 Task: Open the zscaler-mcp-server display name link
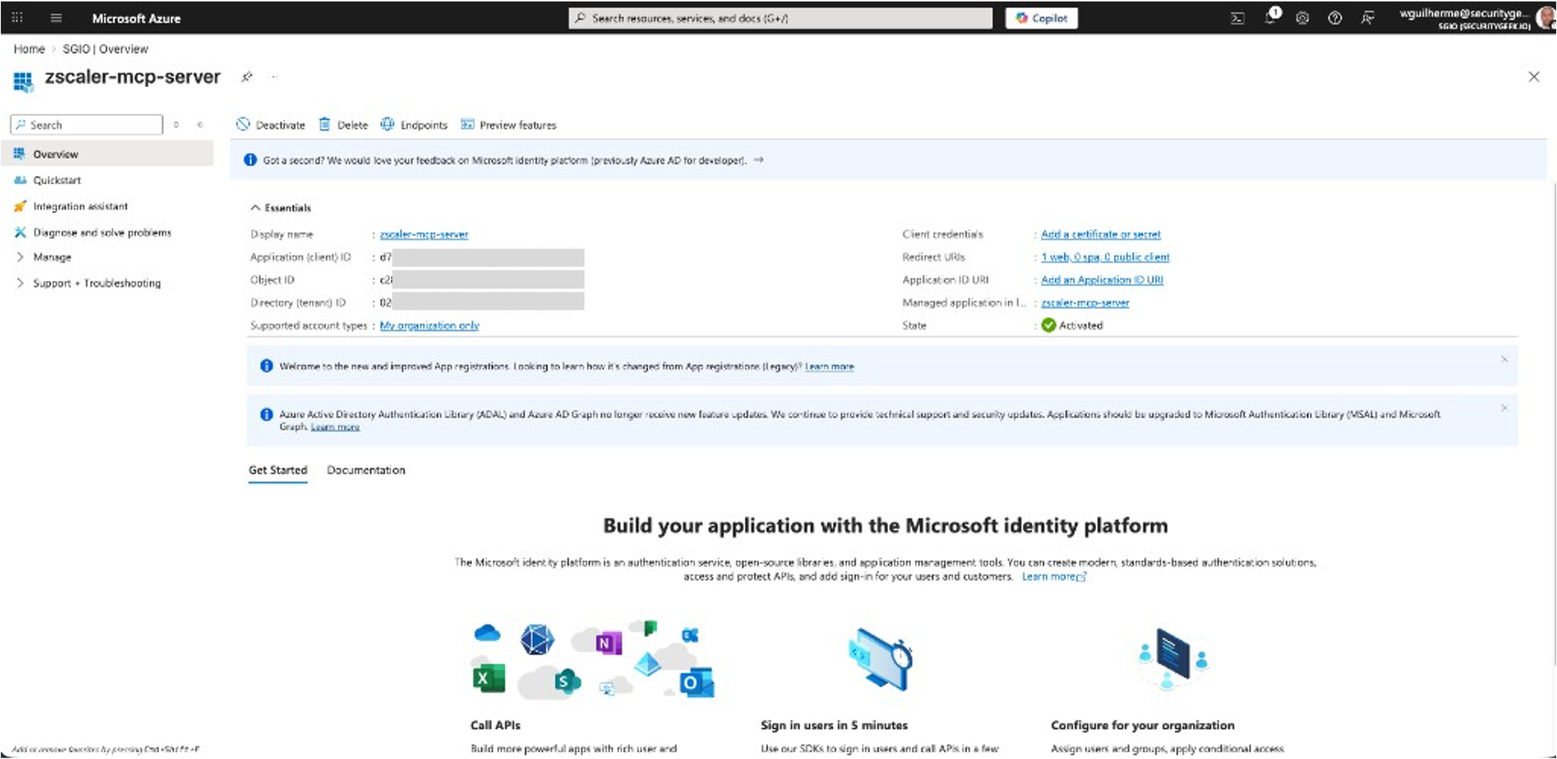(424, 234)
